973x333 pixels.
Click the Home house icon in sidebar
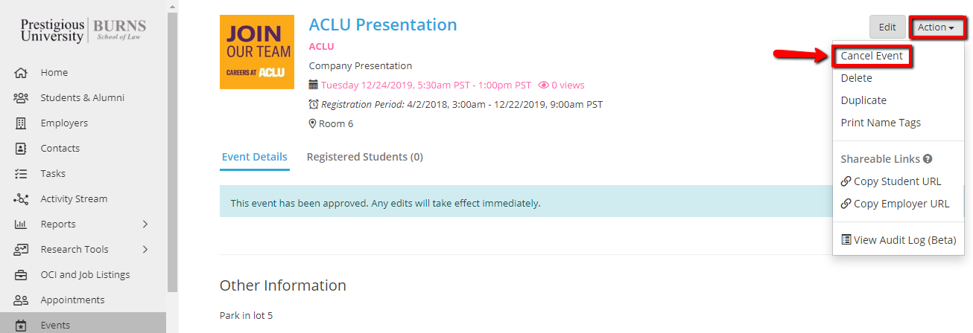point(21,73)
